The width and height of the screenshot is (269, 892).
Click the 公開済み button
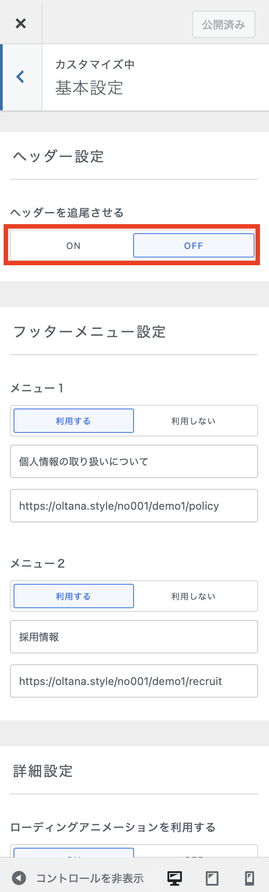point(224,24)
